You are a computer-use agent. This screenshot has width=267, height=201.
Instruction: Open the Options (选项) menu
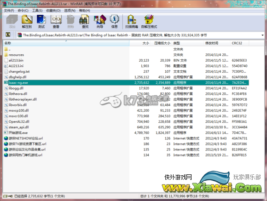(70, 11)
